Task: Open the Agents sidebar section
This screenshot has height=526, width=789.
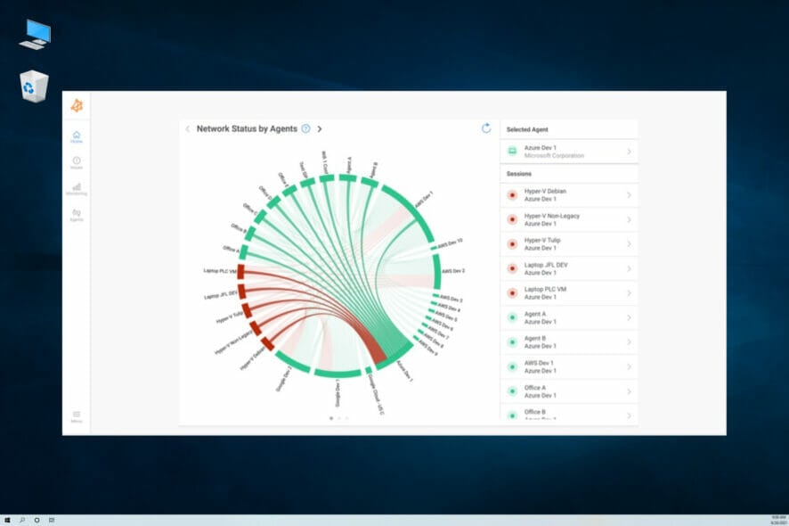Action: coord(77,215)
